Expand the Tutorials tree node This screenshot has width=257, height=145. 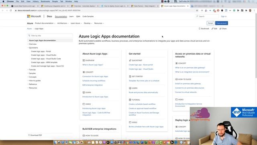[28, 70]
